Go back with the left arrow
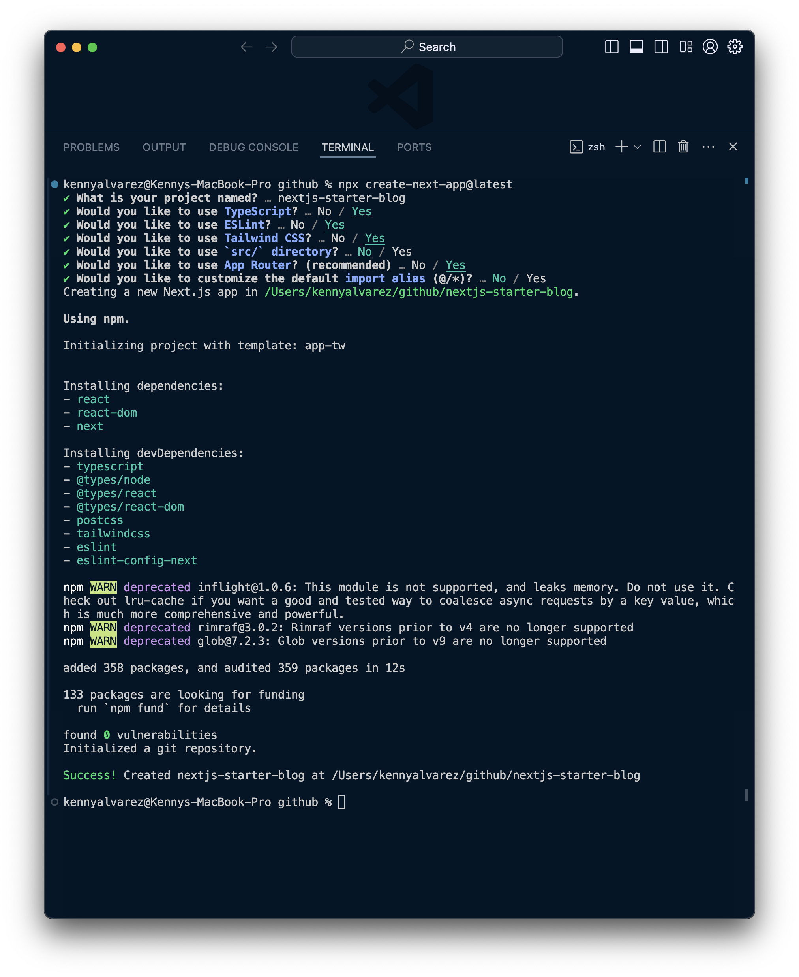Viewport: 799px width, 977px height. [x=247, y=47]
